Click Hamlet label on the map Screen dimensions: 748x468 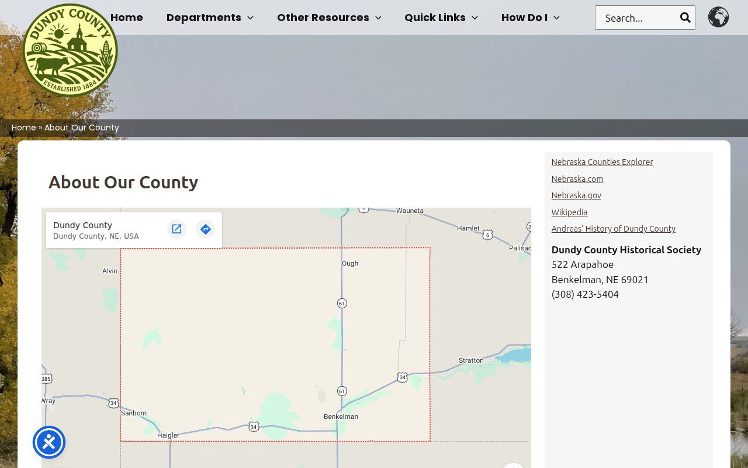click(468, 228)
